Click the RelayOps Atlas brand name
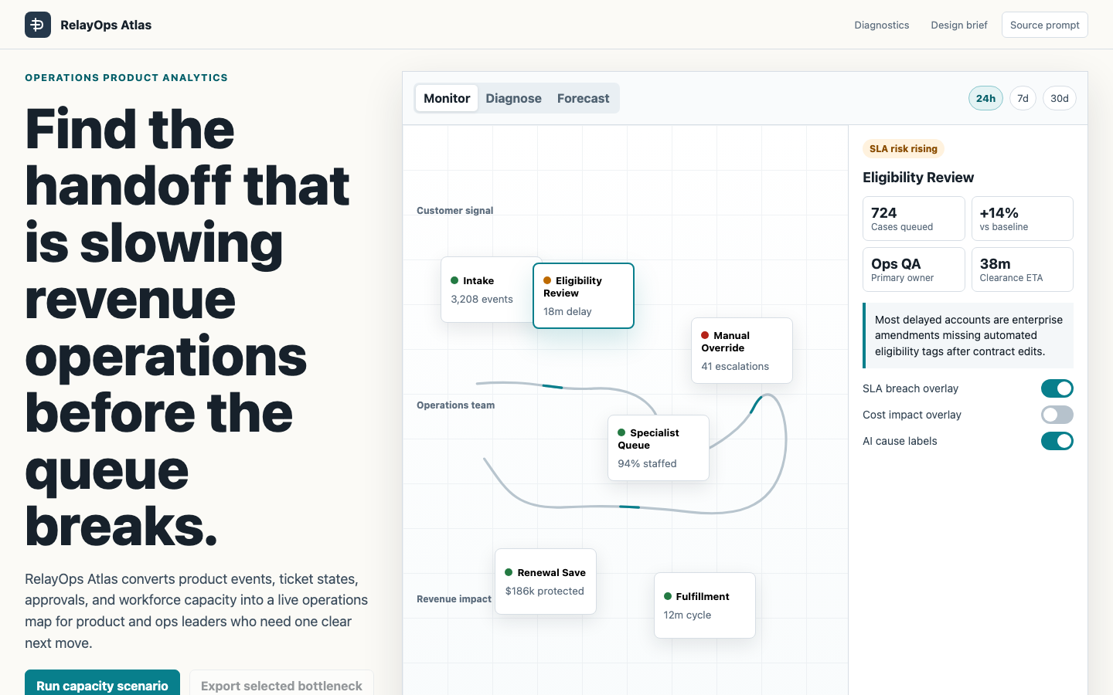This screenshot has width=1113, height=695. click(106, 25)
